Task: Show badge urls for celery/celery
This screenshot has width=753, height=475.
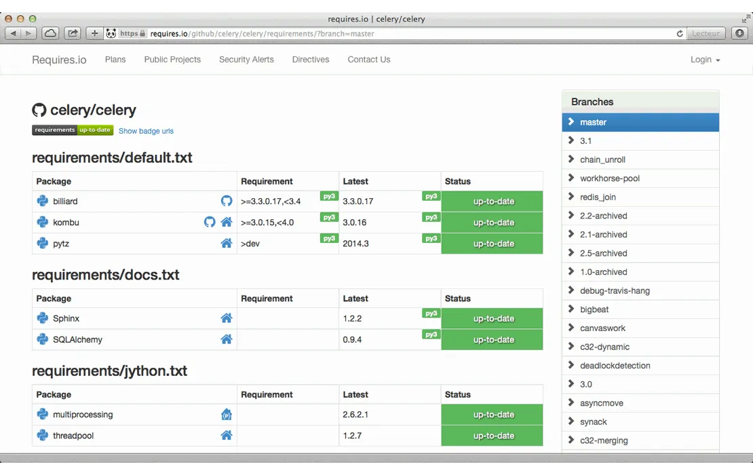Action: 146,131
